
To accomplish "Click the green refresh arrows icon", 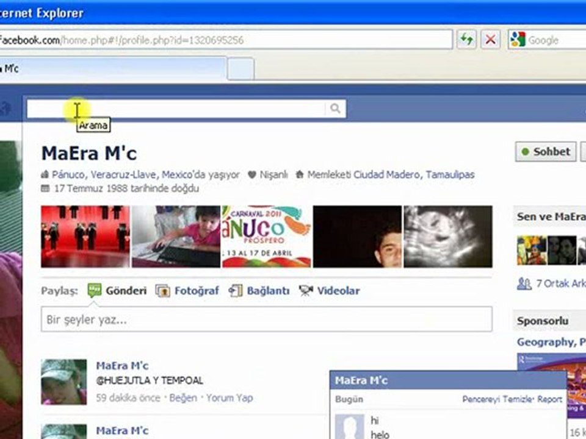I will click(466, 39).
